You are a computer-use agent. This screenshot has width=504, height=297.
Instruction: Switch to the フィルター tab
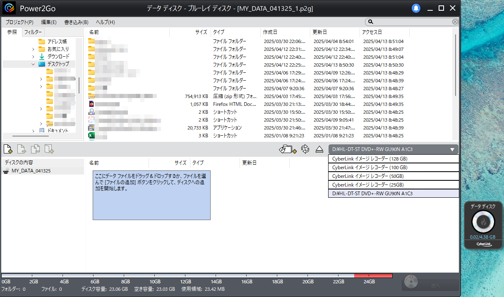33,32
